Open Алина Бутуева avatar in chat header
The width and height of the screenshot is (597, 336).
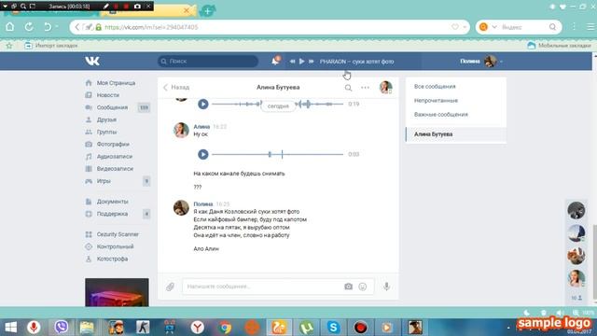[x=385, y=87]
